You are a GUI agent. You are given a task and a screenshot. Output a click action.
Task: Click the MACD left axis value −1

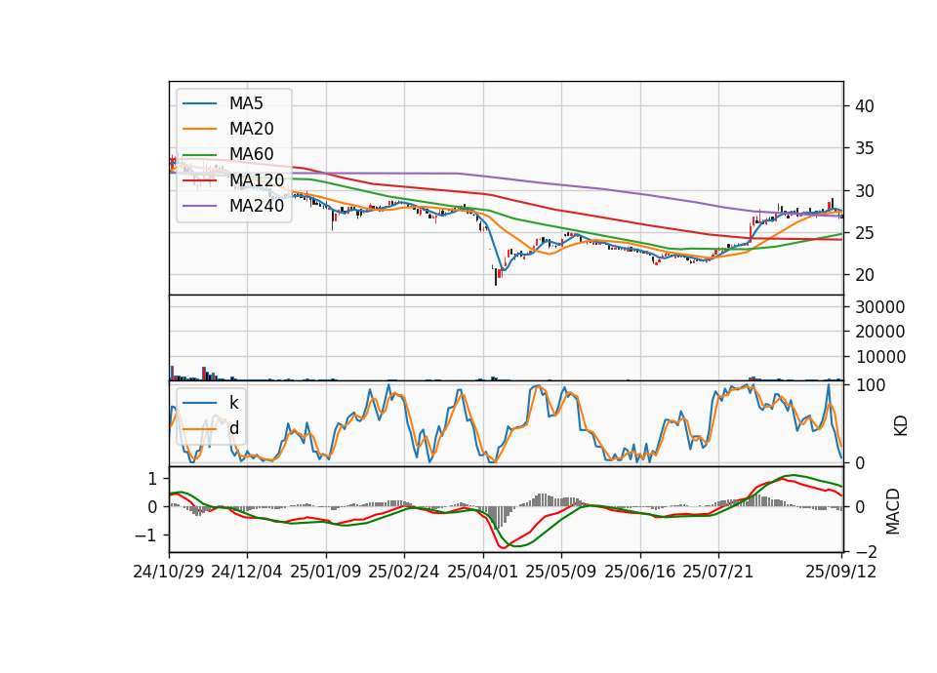tap(147, 535)
